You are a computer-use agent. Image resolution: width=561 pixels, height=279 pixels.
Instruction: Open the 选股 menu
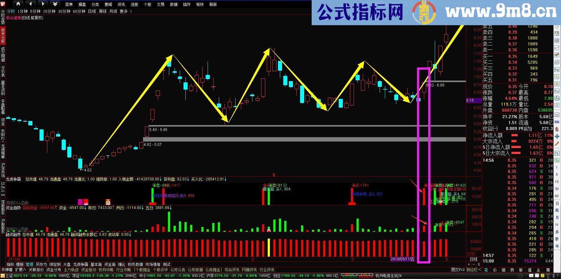tap(134, 4)
